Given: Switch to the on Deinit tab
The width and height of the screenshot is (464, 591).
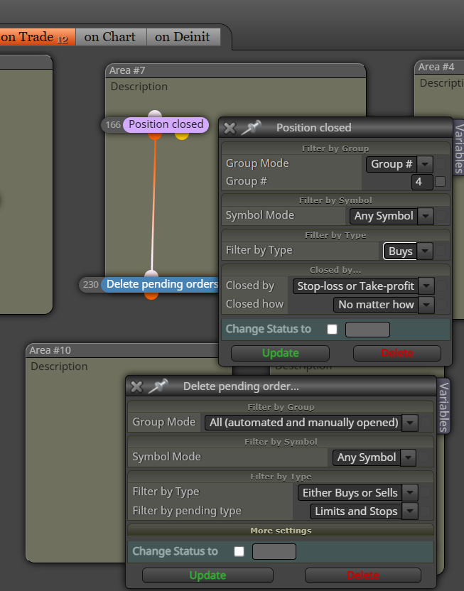Looking at the screenshot, I should pyautogui.click(x=183, y=37).
